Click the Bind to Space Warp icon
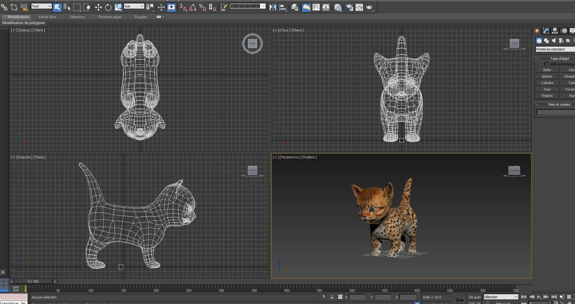This screenshot has width=575, height=304. point(24,7)
